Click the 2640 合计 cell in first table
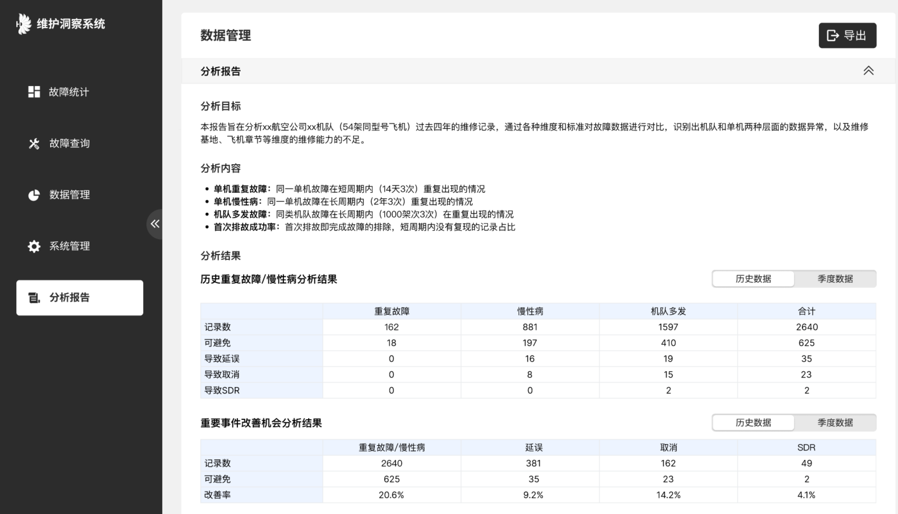 coord(806,327)
